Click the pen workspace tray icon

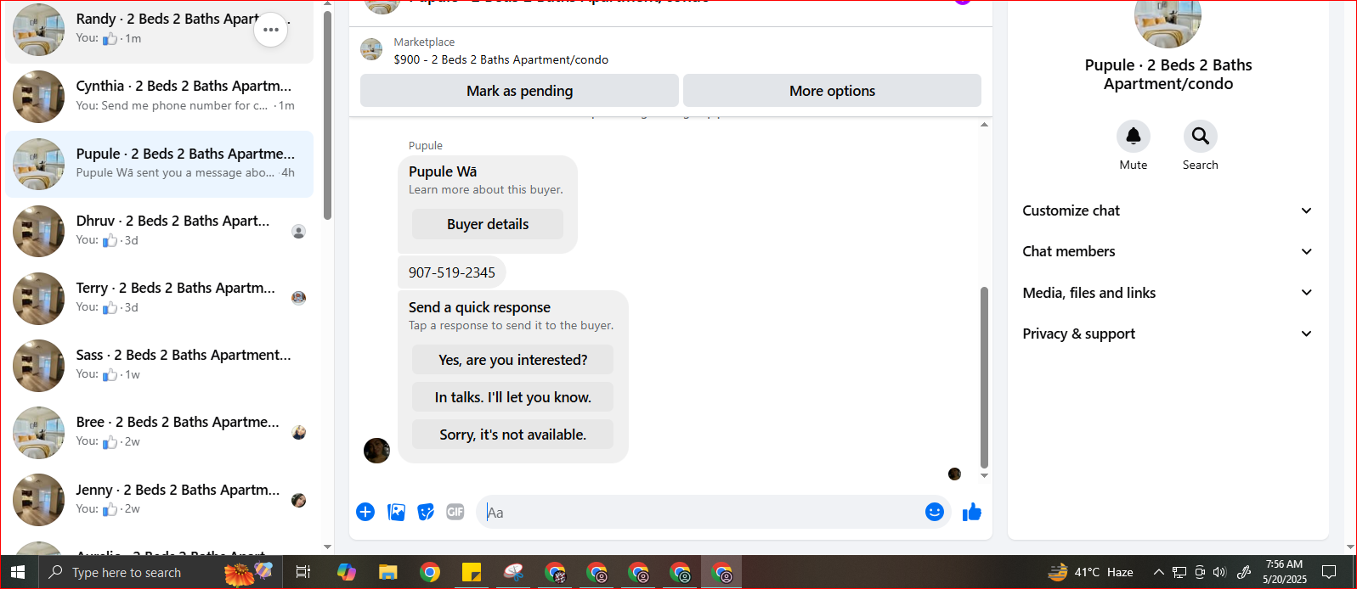pyautogui.click(x=1243, y=572)
